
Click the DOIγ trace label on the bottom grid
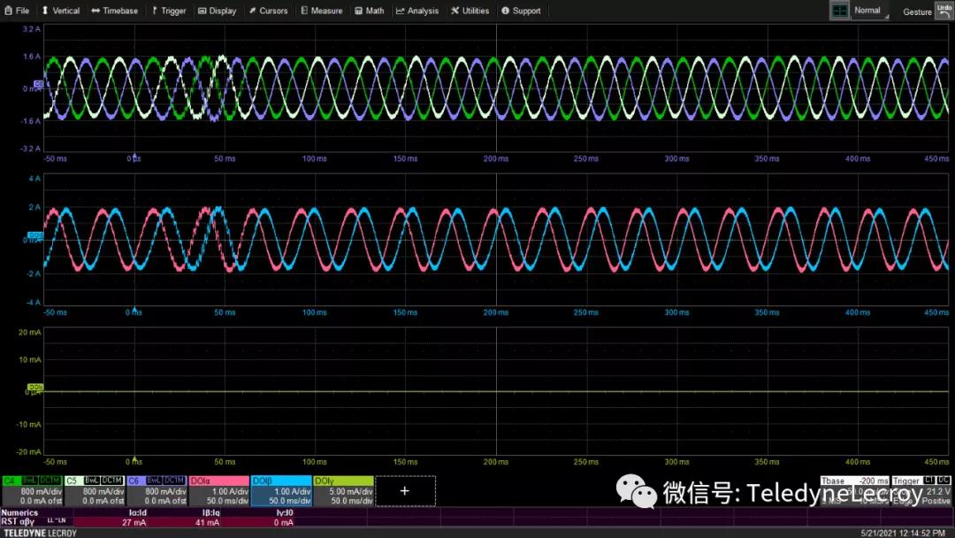click(35, 387)
